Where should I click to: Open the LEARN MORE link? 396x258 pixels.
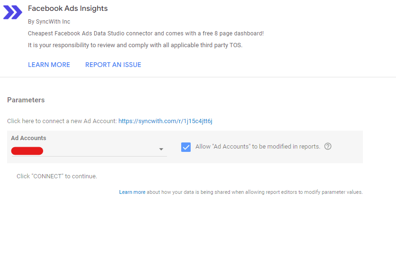[49, 65]
